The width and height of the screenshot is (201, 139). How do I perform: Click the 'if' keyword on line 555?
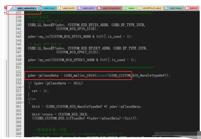tap(30, 83)
